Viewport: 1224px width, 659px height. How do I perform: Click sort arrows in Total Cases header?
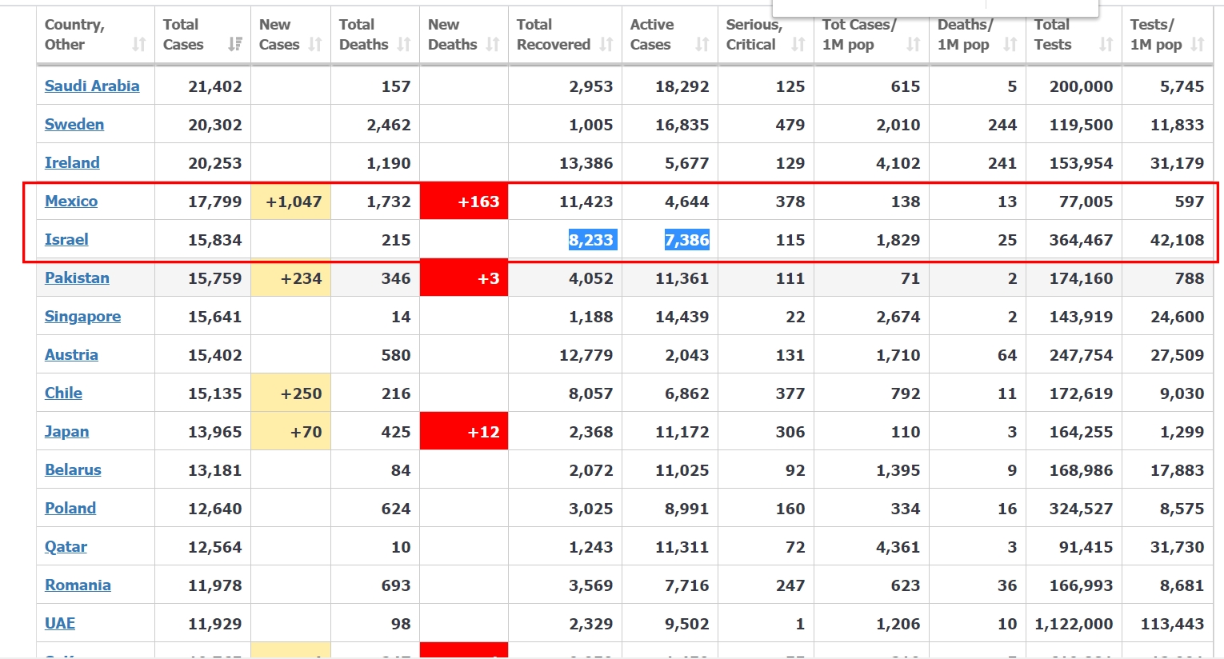coord(235,45)
